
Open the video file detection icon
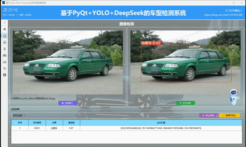4,42
